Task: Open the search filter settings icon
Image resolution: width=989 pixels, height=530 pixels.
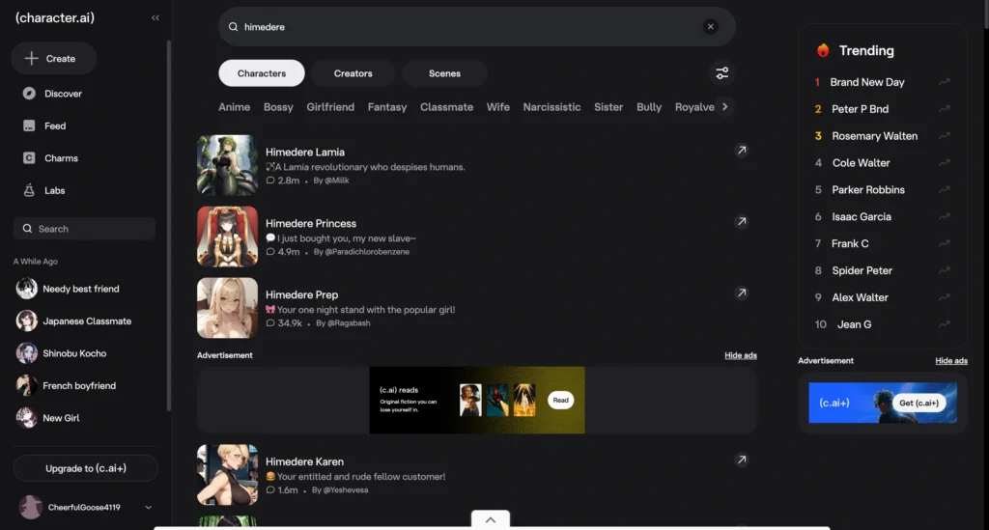Action: (722, 73)
